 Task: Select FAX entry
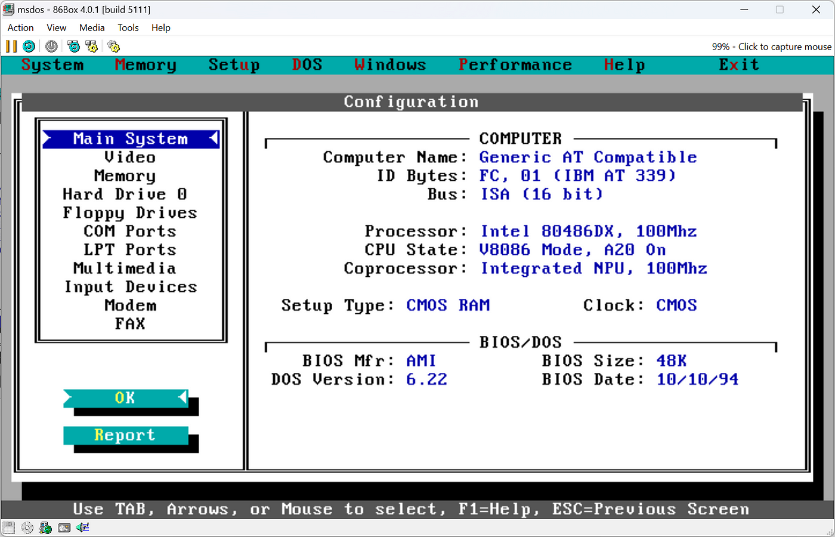point(130,323)
